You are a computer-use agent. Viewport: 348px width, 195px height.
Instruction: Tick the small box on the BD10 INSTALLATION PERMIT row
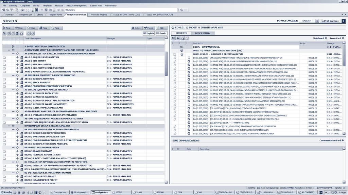(4, 176)
